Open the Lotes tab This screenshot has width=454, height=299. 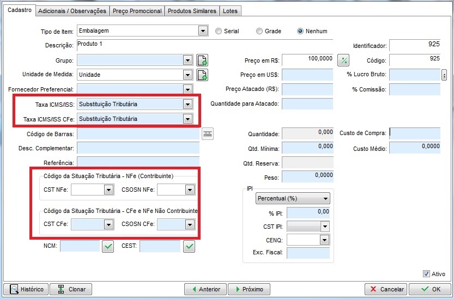231,11
